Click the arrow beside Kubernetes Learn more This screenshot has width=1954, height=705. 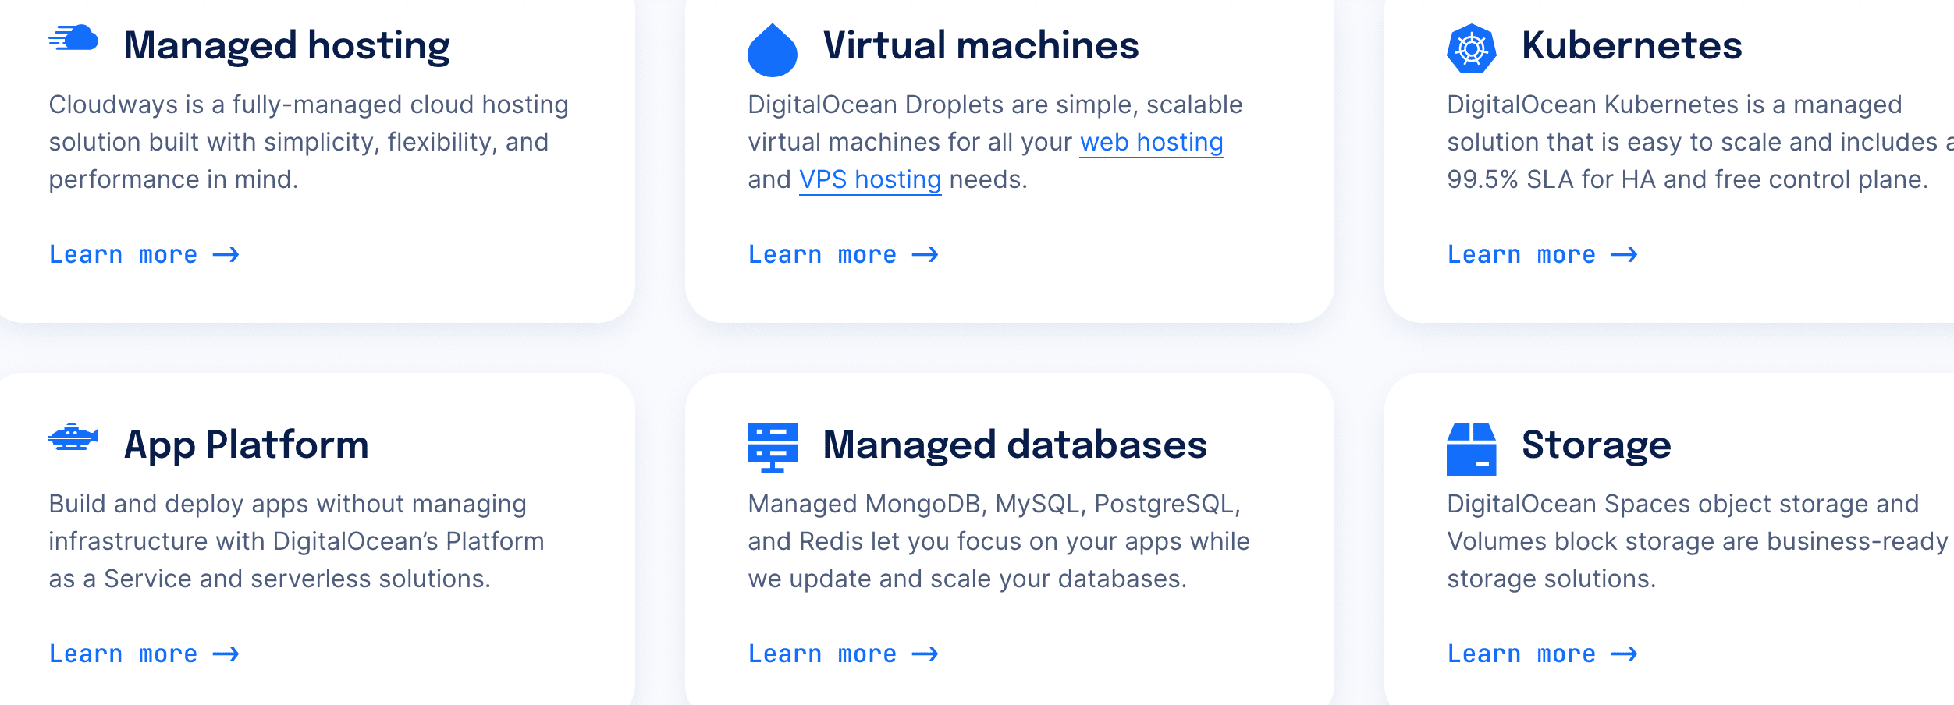click(x=1625, y=255)
